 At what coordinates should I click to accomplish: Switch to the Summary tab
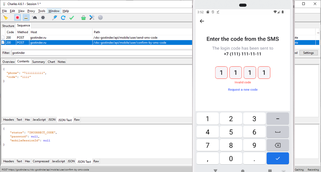coord(39,62)
